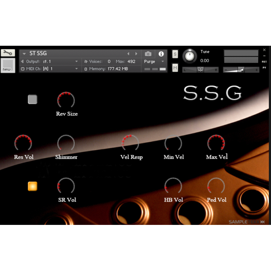271x271 pixels.
Task: Click the Voices count 0
Action: click(x=109, y=62)
